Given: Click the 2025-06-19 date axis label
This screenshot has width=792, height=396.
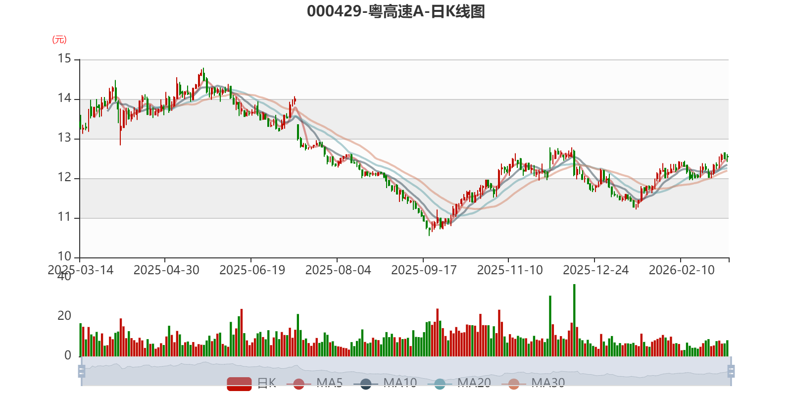Looking at the screenshot, I should click(252, 270).
